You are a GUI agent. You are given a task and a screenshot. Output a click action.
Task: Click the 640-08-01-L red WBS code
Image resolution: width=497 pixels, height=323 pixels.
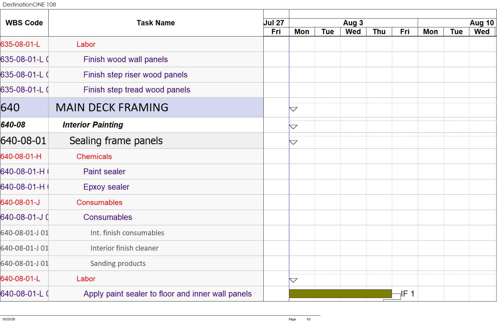[20, 279]
